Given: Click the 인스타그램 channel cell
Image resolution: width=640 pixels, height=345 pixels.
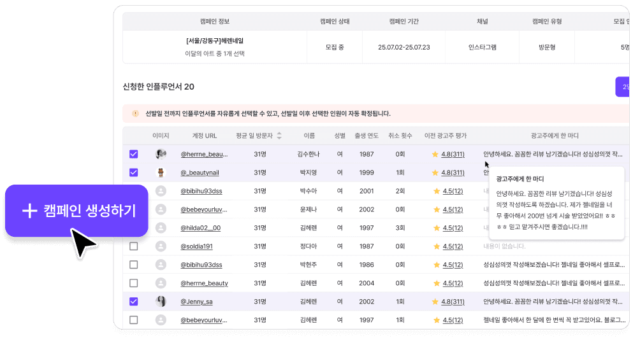Looking at the screenshot, I should click(483, 47).
